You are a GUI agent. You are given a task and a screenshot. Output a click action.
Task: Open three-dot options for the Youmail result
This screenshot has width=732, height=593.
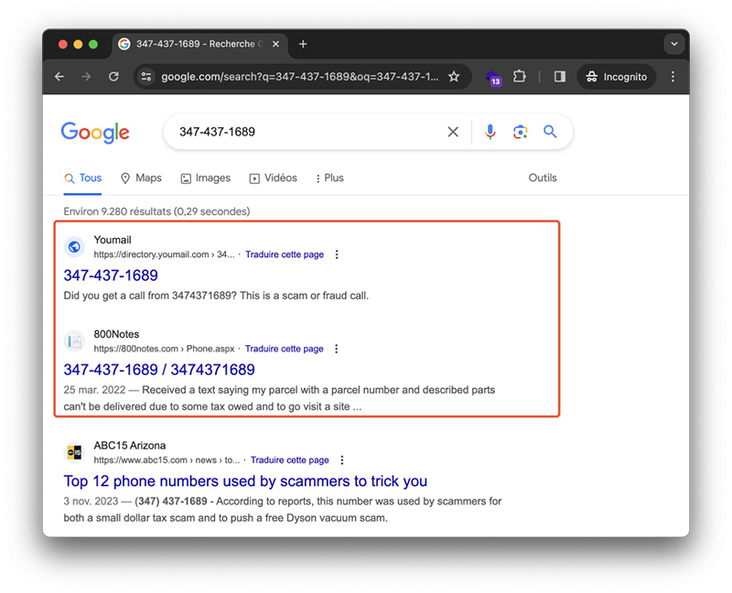pyautogui.click(x=337, y=254)
